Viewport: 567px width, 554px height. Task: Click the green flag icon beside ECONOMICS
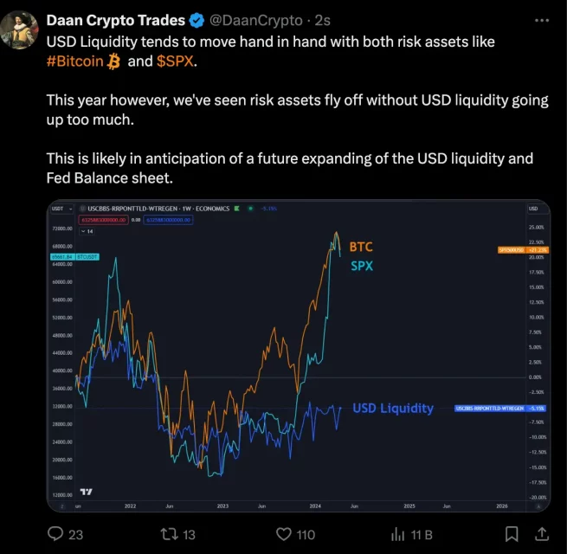tap(237, 209)
